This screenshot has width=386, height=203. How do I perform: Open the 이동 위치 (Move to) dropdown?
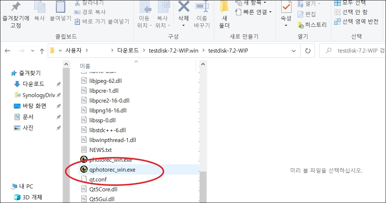(144, 15)
